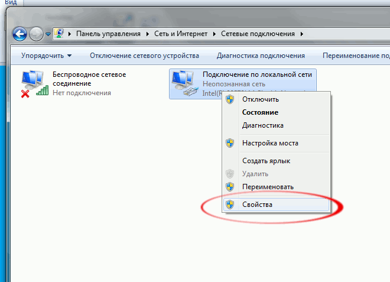Choose Настройка моста in context menu
This screenshot has width=390, height=282.
[276, 143]
